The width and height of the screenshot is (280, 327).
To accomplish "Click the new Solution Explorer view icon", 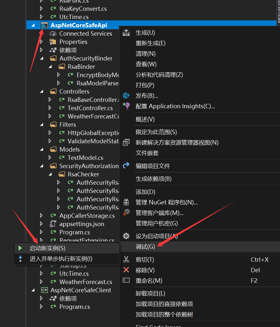I will tap(126, 142).
